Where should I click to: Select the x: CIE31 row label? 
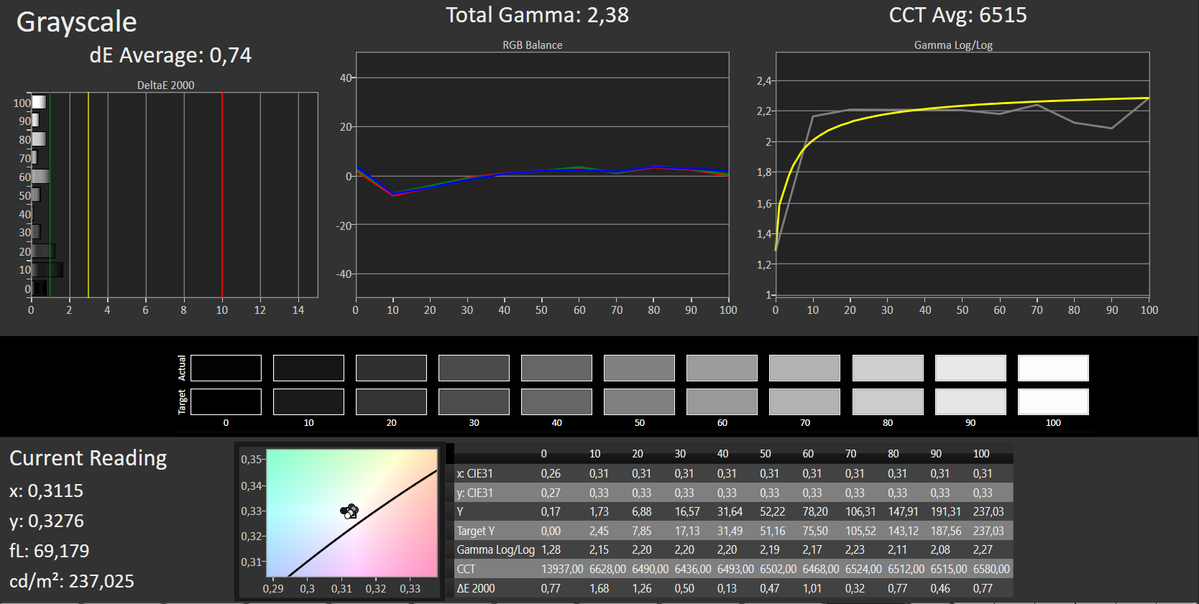tap(475, 473)
